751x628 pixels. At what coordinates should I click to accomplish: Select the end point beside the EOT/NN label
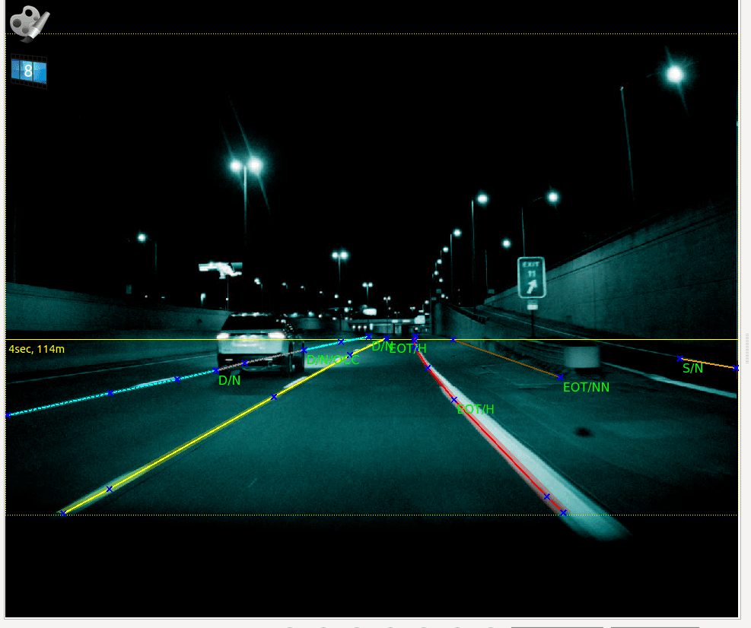pos(560,377)
